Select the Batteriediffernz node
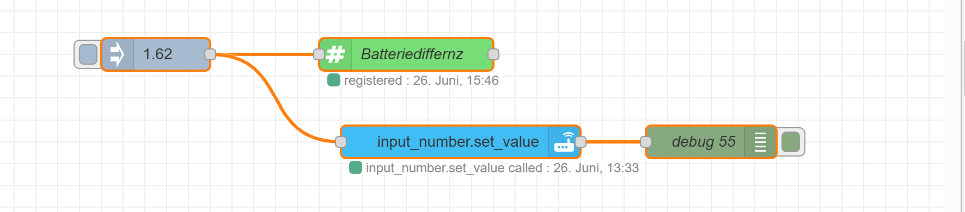965x212 pixels. click(406, 54)
